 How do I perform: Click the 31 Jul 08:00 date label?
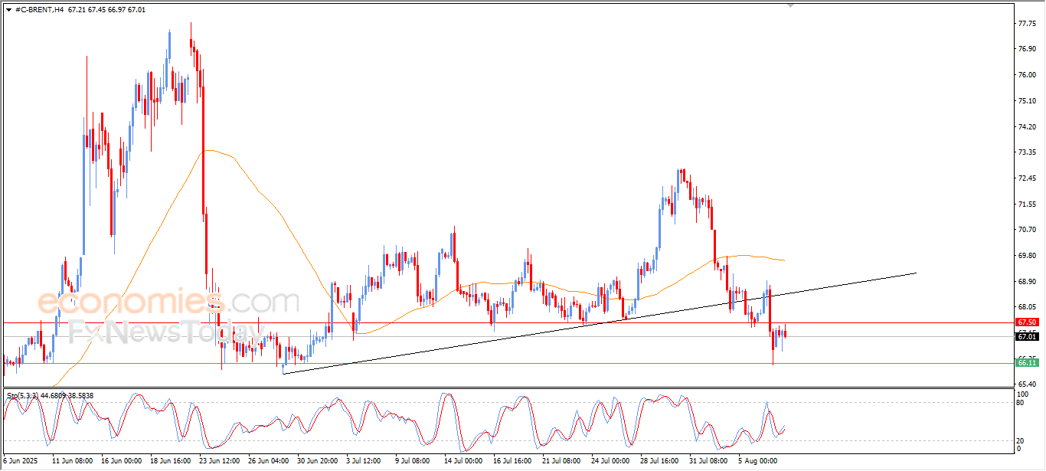pyautogui.click(x=709, y=461)
